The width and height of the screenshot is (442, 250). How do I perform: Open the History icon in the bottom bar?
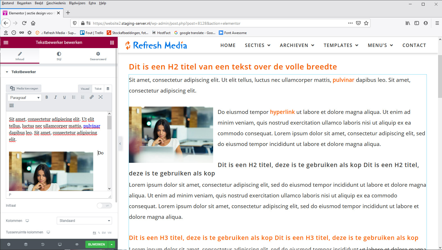(43, 244)
